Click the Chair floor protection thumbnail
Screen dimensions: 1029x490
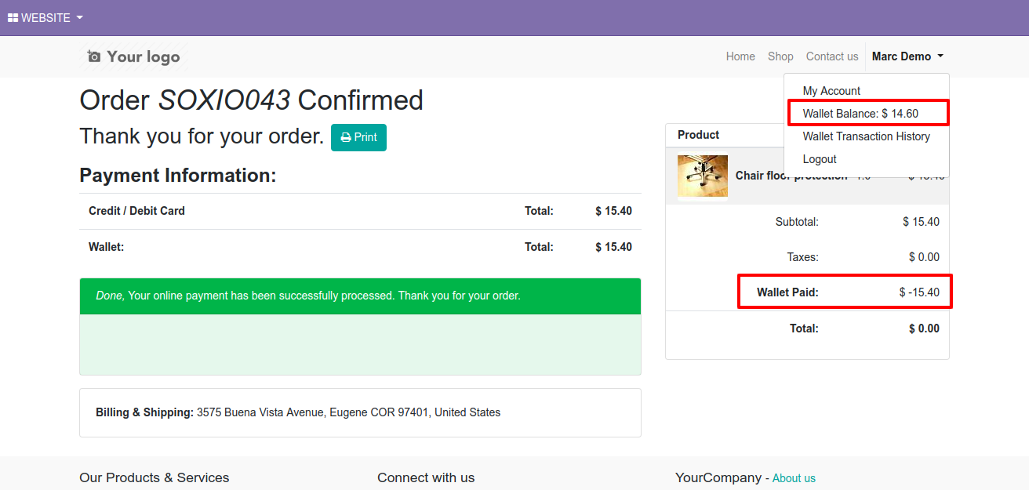click(x=703, y=176)
